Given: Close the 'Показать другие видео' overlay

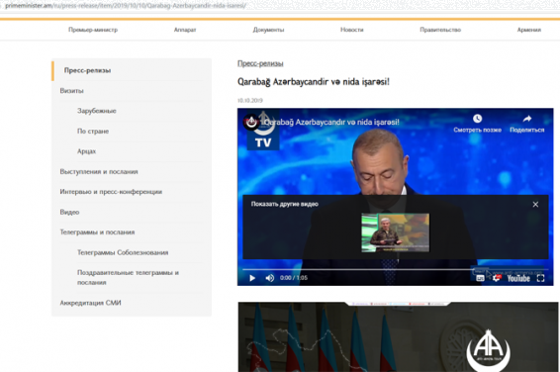Looking at the screenshot, I should (535, 204).
